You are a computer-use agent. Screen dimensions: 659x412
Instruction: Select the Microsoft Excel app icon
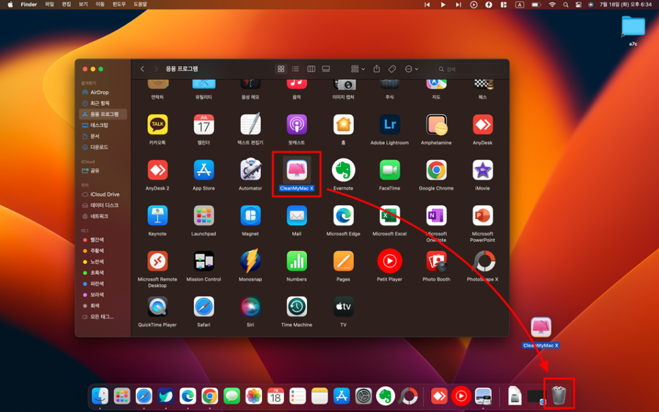click(x=390, y=216)
